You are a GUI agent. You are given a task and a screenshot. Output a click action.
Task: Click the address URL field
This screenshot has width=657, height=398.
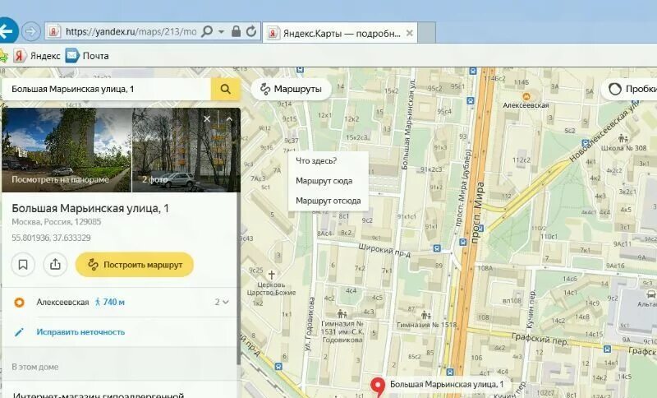[131, 32]
